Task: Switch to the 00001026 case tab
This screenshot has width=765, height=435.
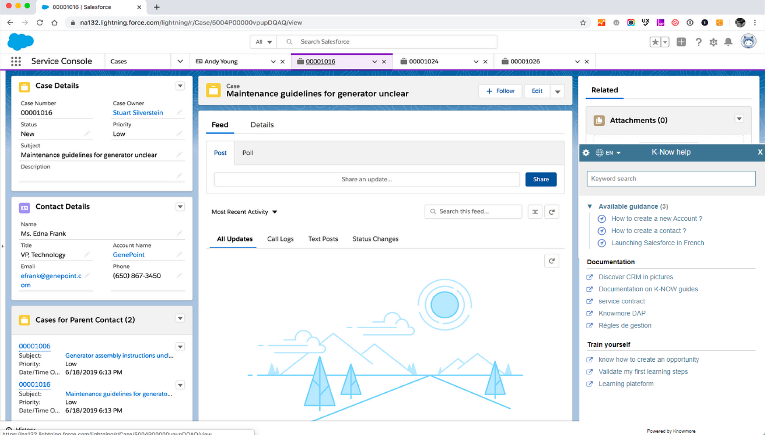Action: coord(525,61)
